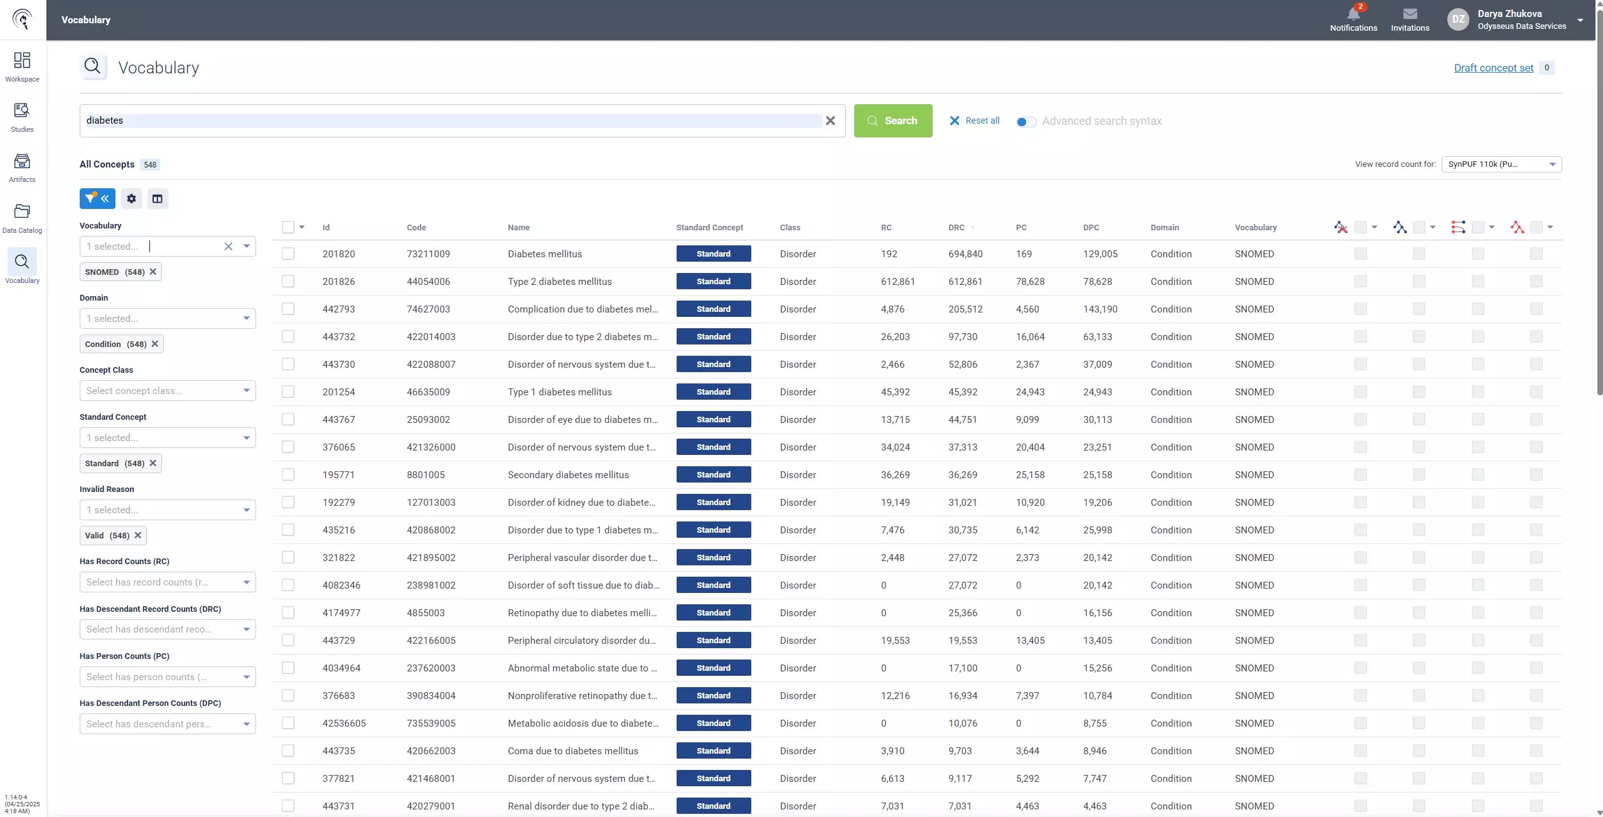Open the Vocabulary filter dropdown
Viewport: 1603px width, 817px height.
247,246
